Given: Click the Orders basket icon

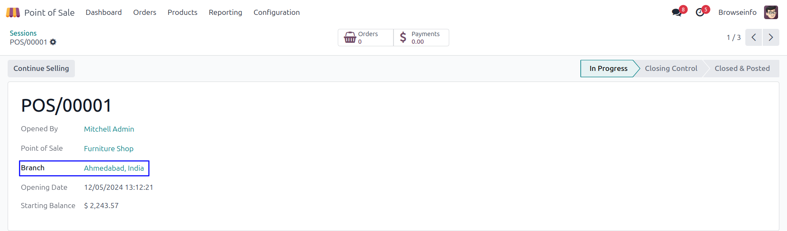Looking at the screenshot, I should click(x=350, y=37).
